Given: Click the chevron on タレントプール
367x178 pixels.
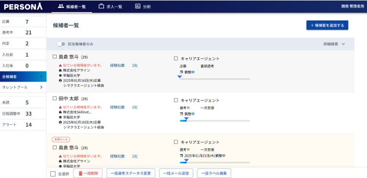Looking at the screenshot, I should point(41,87).
